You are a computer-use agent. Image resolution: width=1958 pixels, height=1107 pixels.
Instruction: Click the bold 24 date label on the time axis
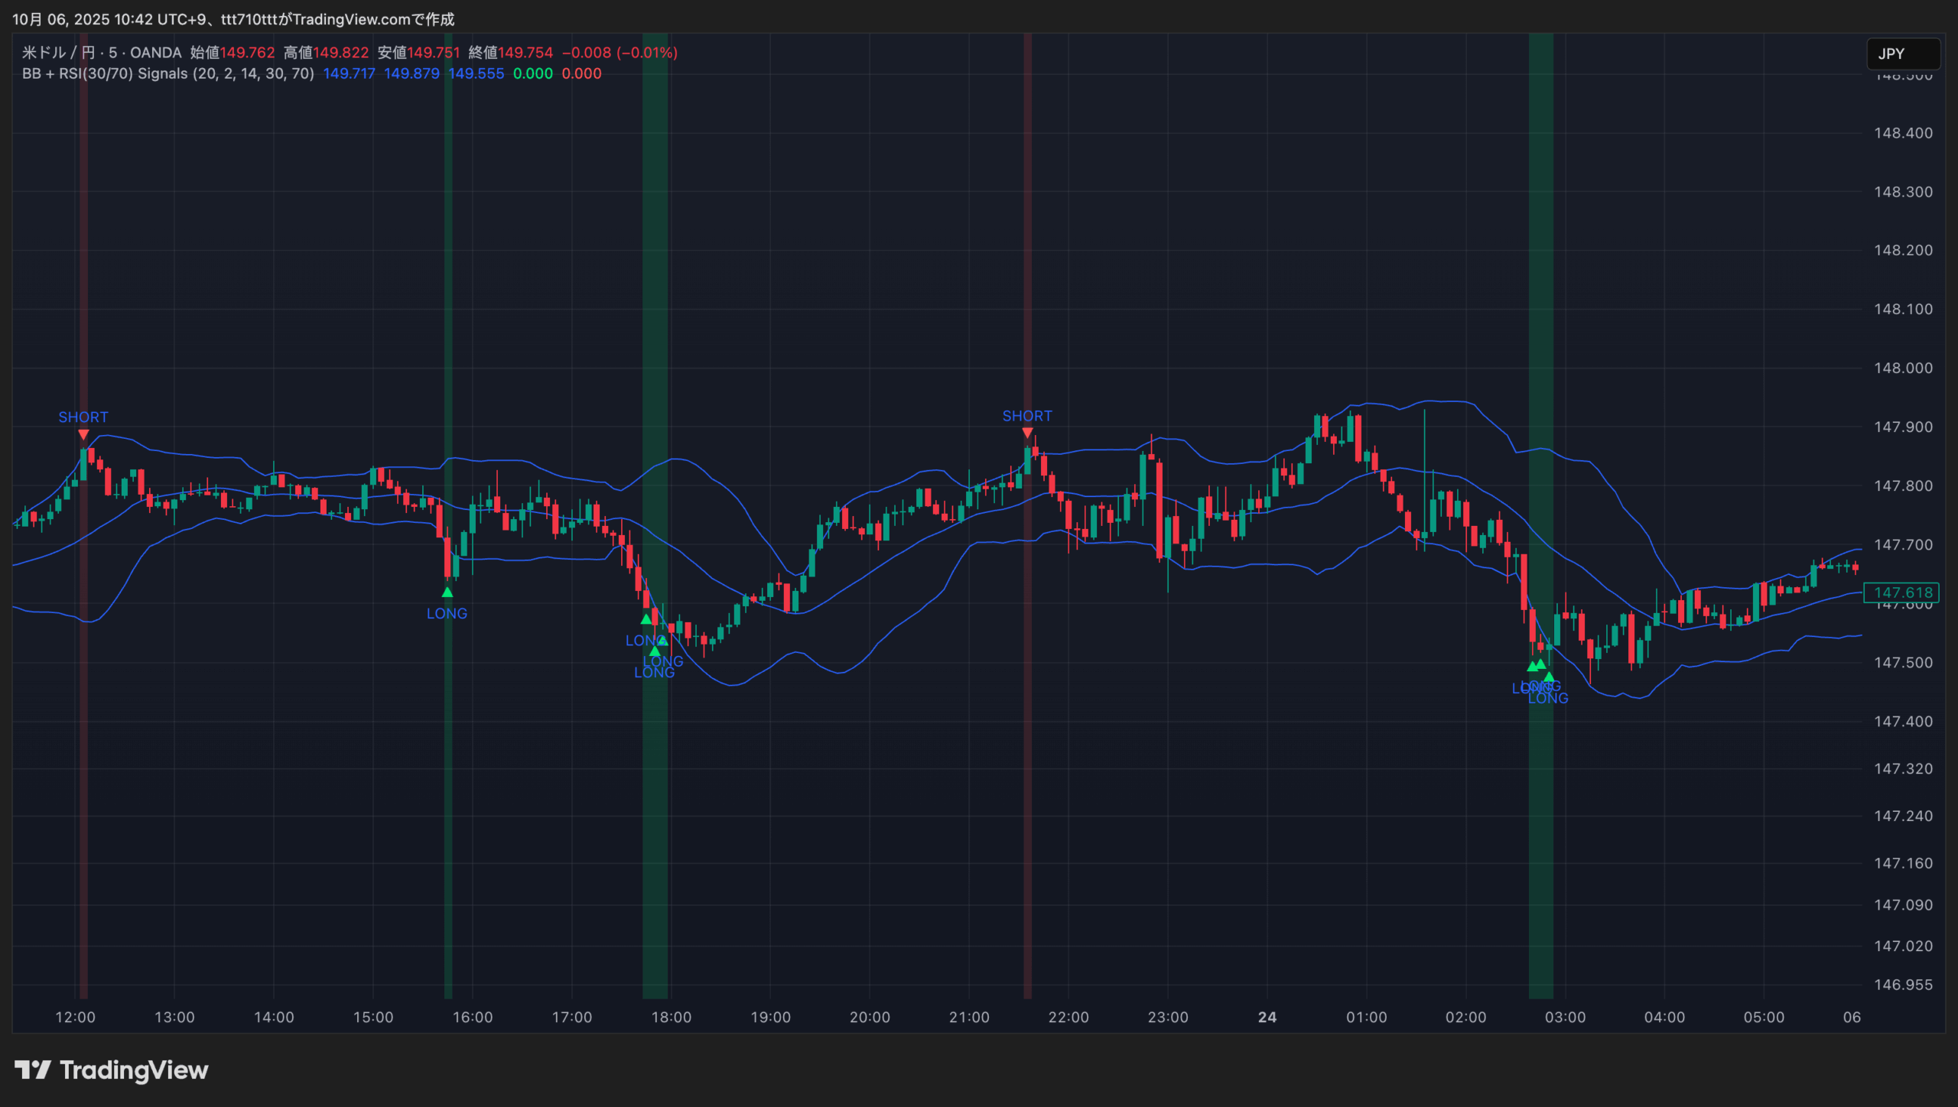1267,1017
